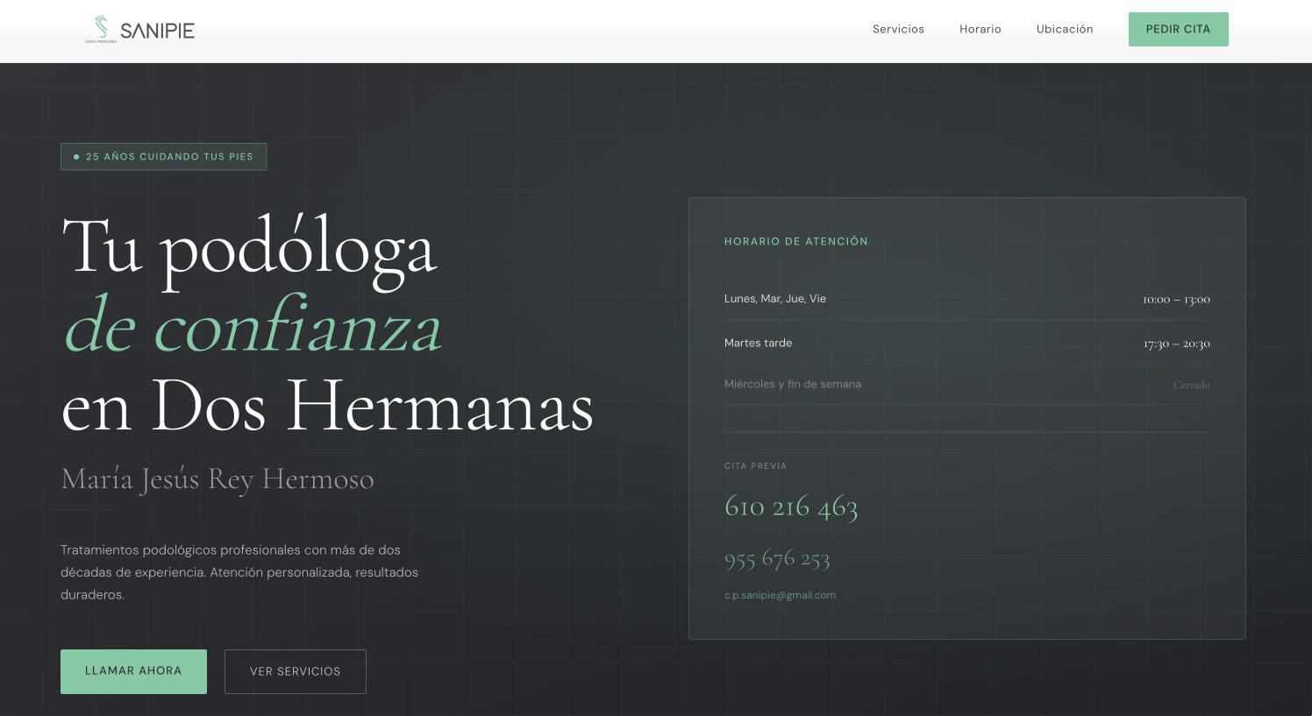
Task: Click the 'CITA PREVIA' label
Action: (756, 466)
